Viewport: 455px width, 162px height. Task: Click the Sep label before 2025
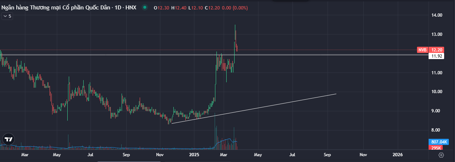(x=126, y=155)
